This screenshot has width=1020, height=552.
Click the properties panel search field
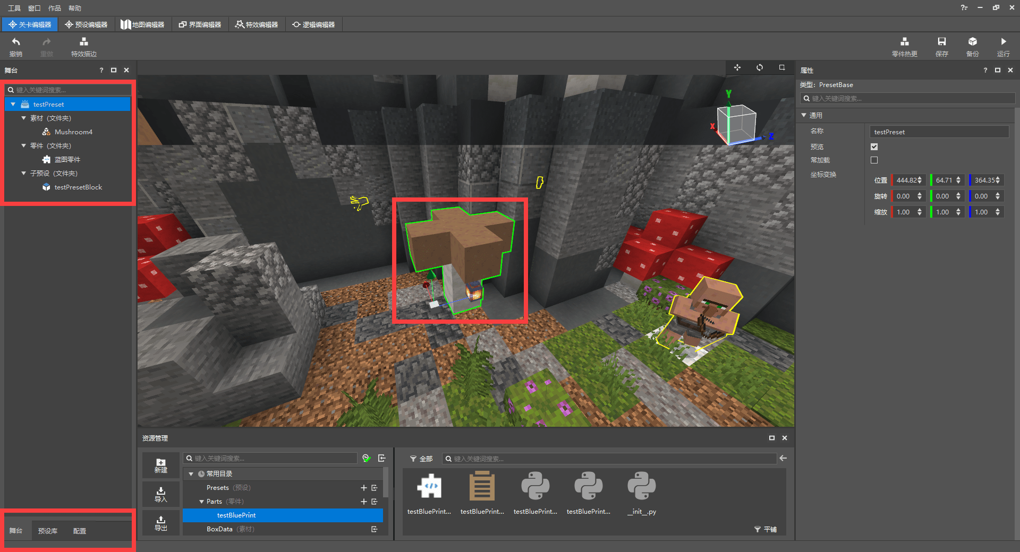[x=908, y=98]
